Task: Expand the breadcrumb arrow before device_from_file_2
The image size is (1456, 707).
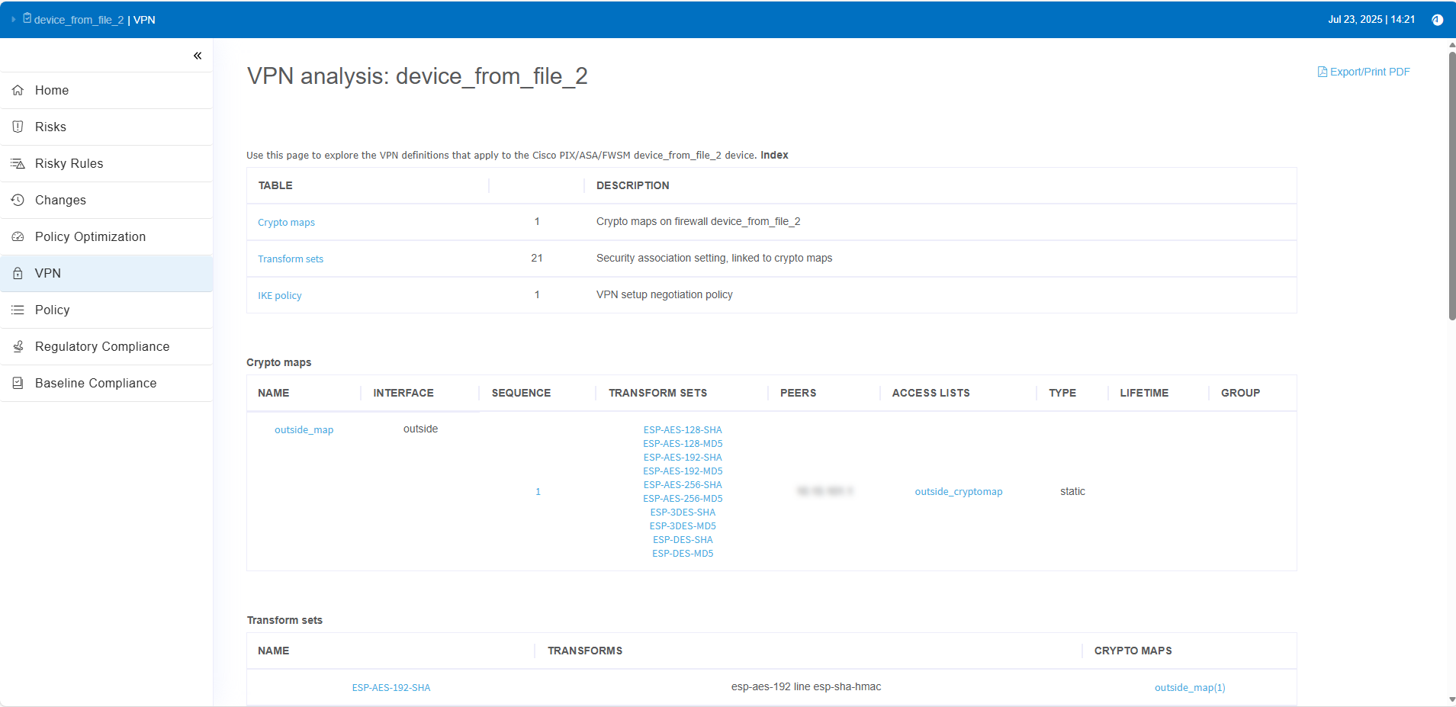Action: point(14,19)
